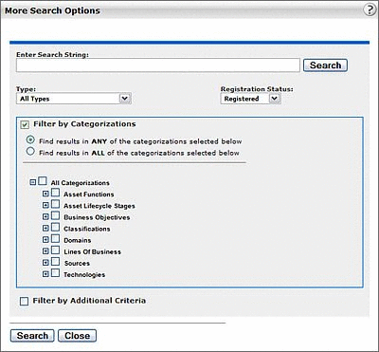Expand the Asset Functions tree node
Image resolution: width=379 pixels, height=352 pixels.
45,194
